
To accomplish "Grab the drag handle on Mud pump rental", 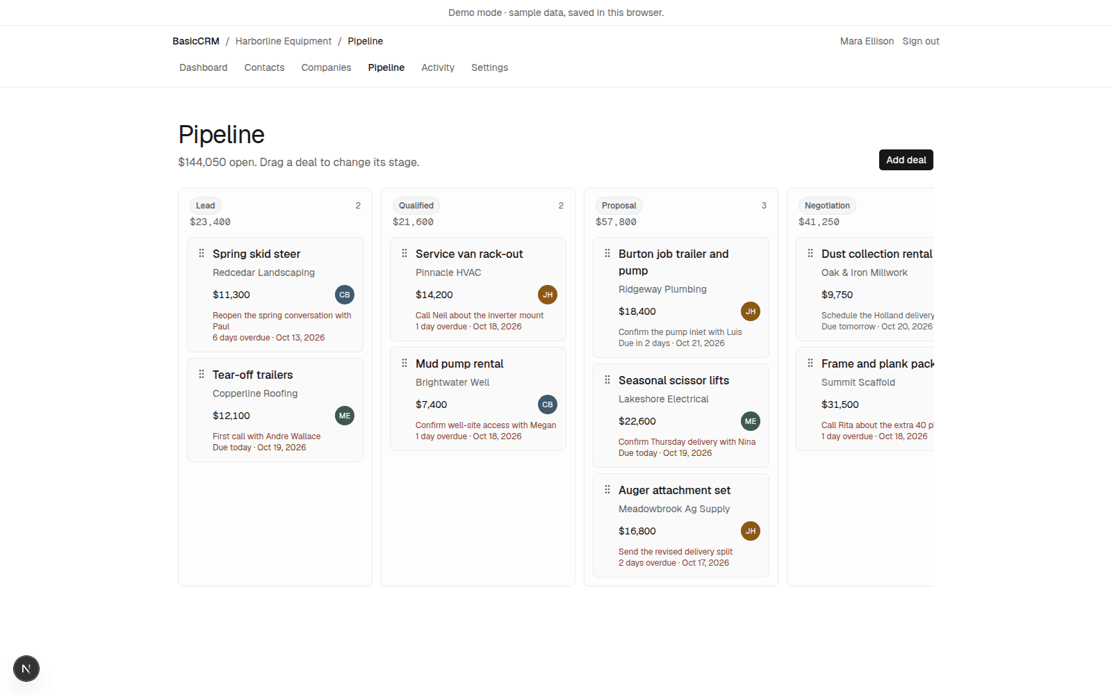I will tap(404, 363).
